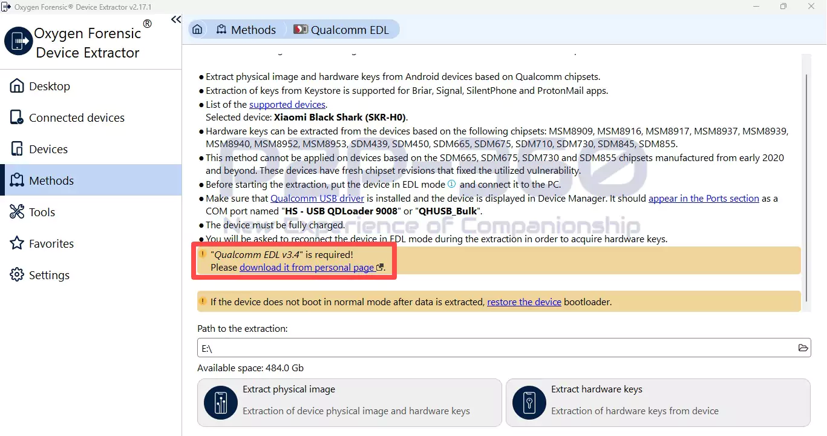Click restore the device link
This screenshot has height=436, width=827.
click(x=524, y=302)
